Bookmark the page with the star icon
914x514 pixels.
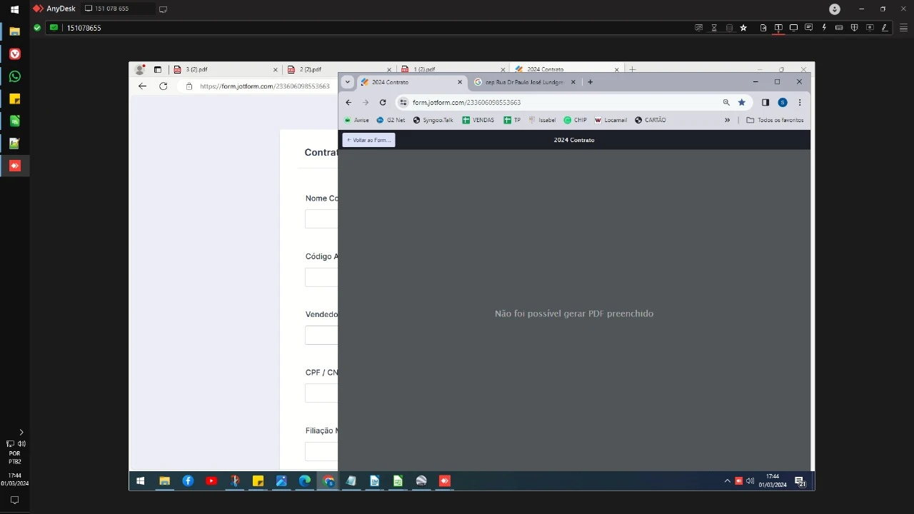[741, 102]
